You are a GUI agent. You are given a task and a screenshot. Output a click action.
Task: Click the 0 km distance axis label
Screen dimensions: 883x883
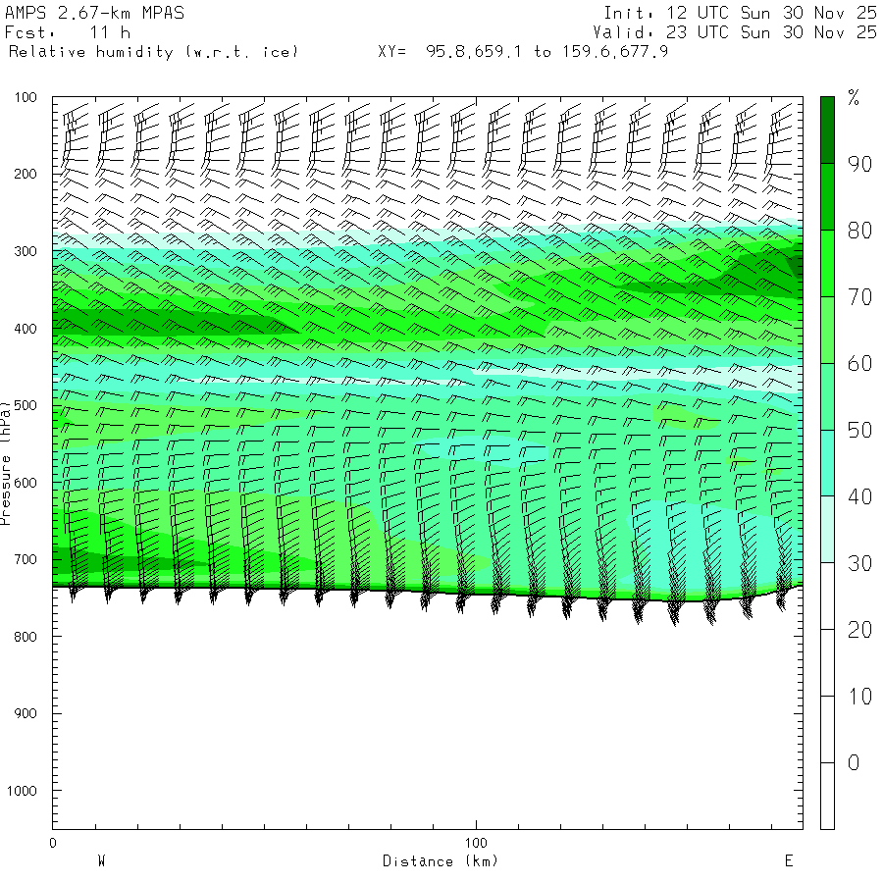coord(53,843)
